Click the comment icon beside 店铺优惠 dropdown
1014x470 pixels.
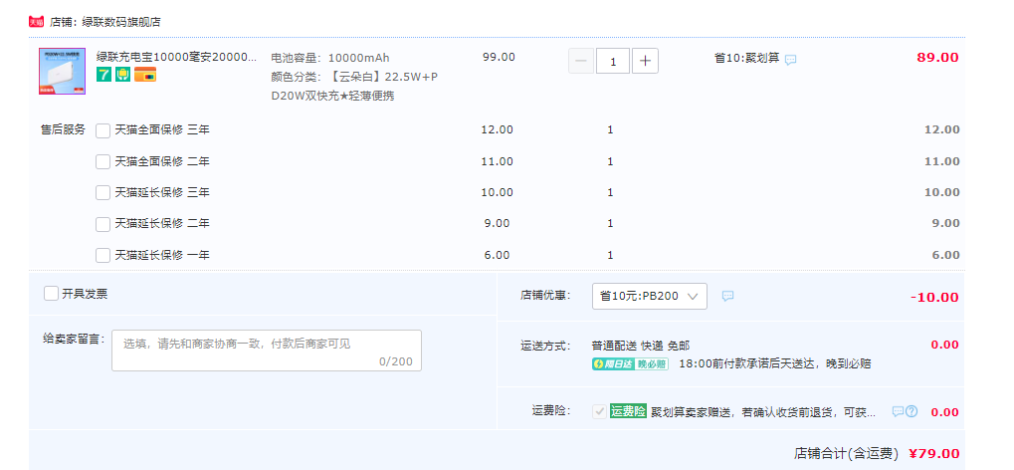pos(727,296)
